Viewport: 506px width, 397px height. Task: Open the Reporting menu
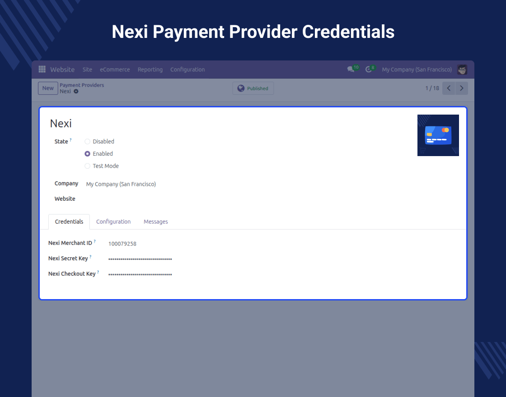click(x=150, y=69)
